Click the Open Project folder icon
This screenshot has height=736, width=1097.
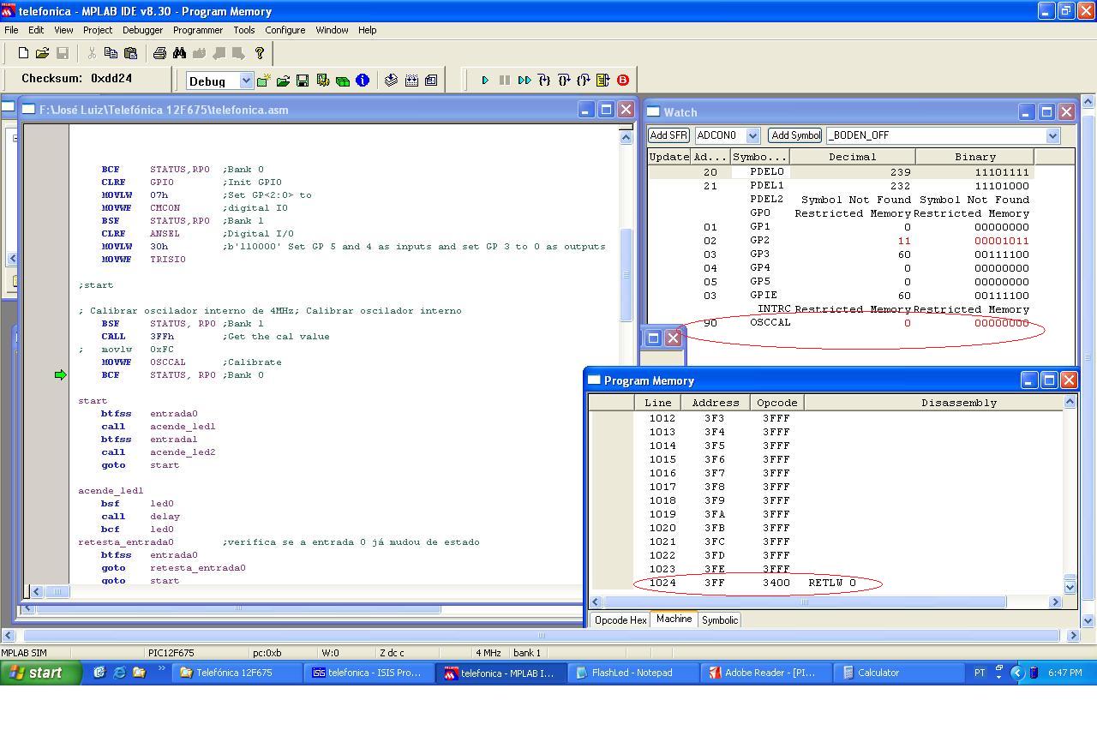[x=283, y=81]
